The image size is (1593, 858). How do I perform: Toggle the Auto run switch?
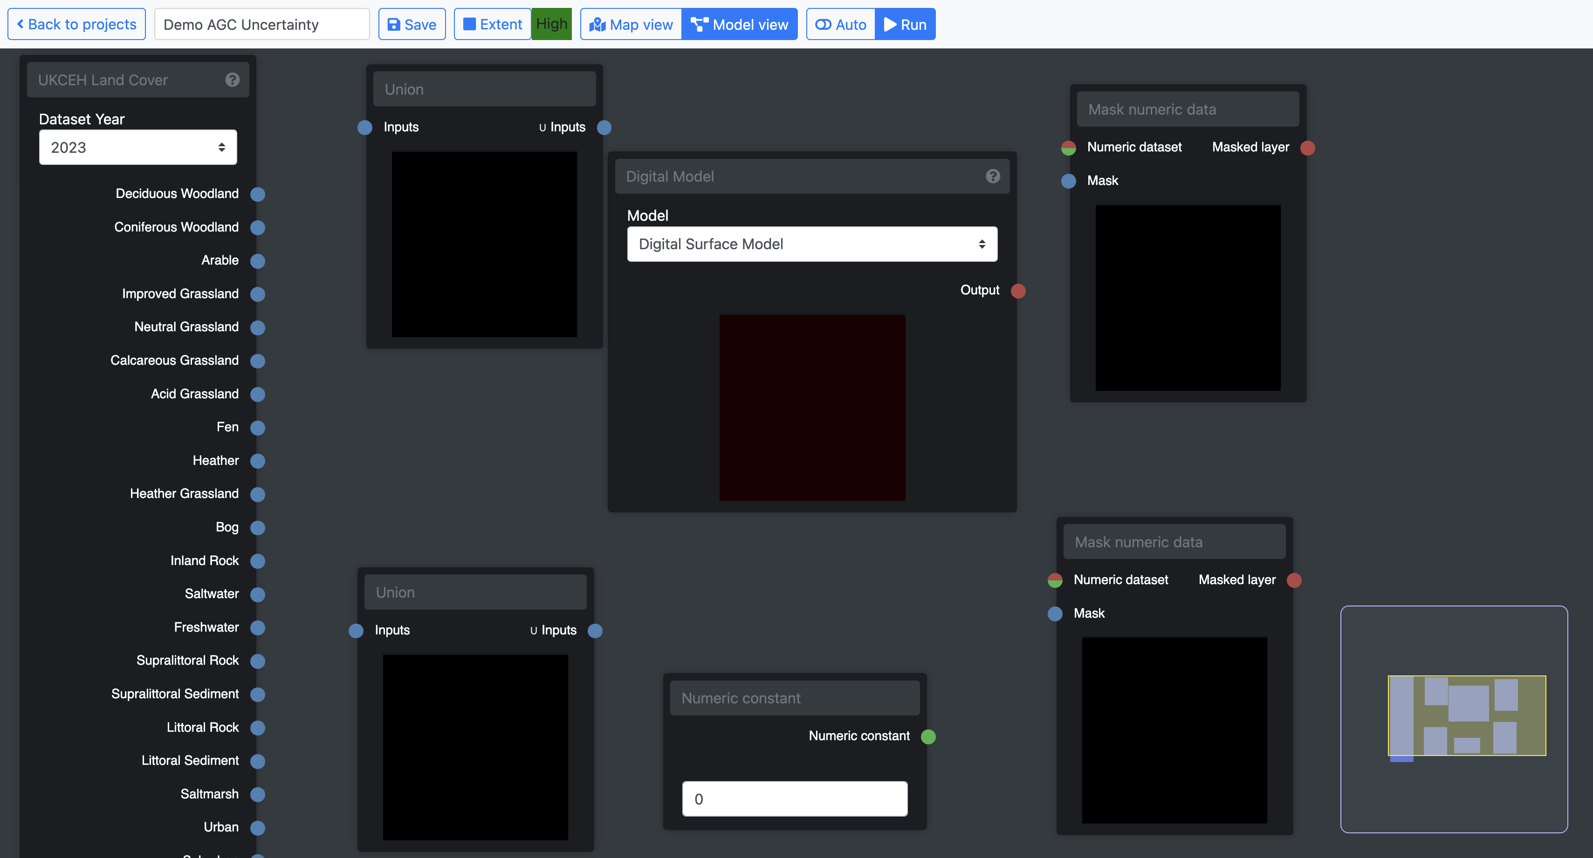[x=840, y=25]
